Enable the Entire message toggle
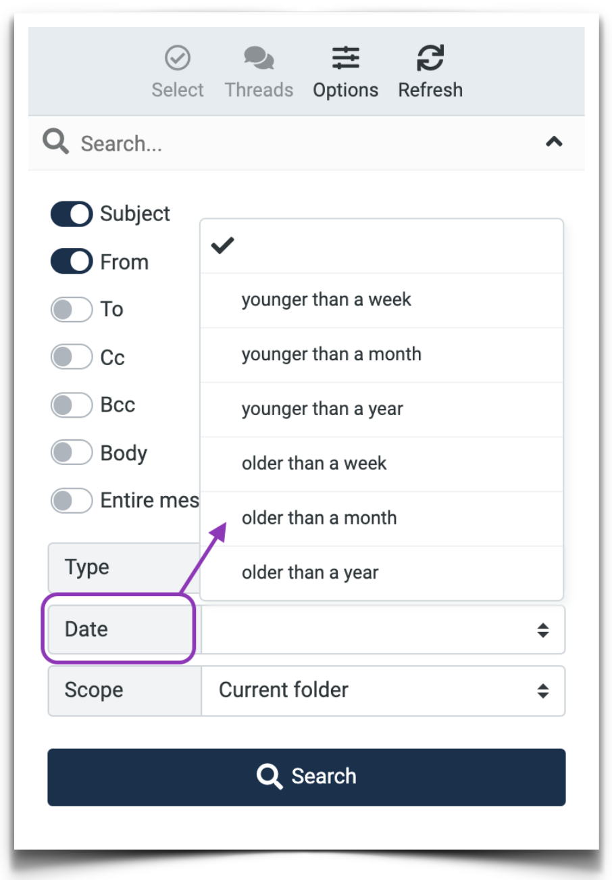 (x=71, y=500)
